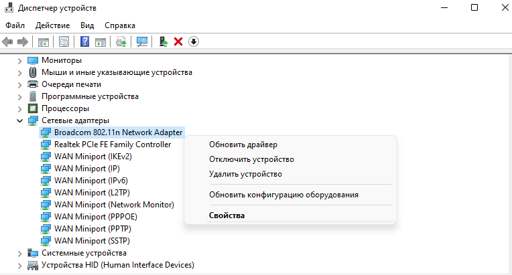Select Broadcom 802.11n Network Adapter

[x=118, y=132]
